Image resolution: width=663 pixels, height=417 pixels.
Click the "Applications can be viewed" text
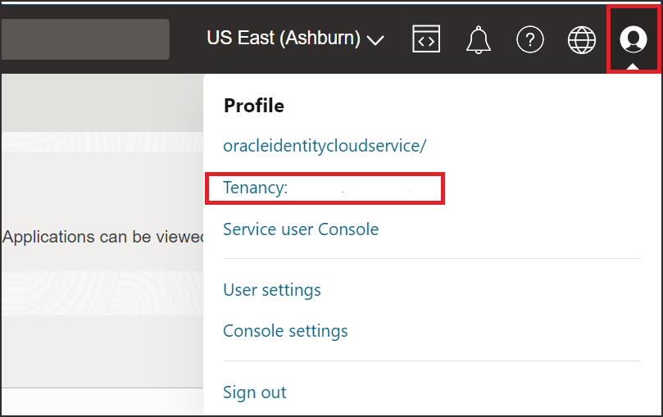[x=103, y=237]
